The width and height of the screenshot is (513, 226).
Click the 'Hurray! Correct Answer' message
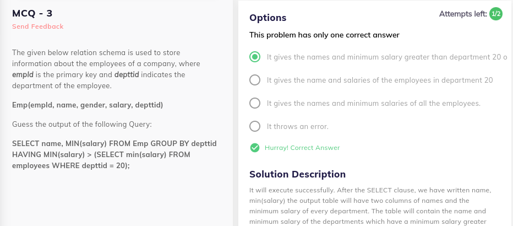302,148
